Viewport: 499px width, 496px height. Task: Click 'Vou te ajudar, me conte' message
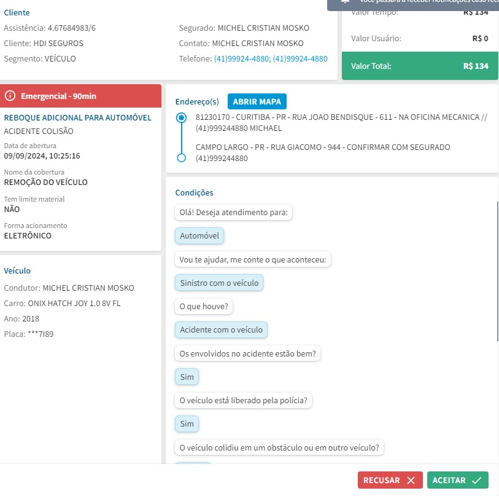[x=253, y=259]
